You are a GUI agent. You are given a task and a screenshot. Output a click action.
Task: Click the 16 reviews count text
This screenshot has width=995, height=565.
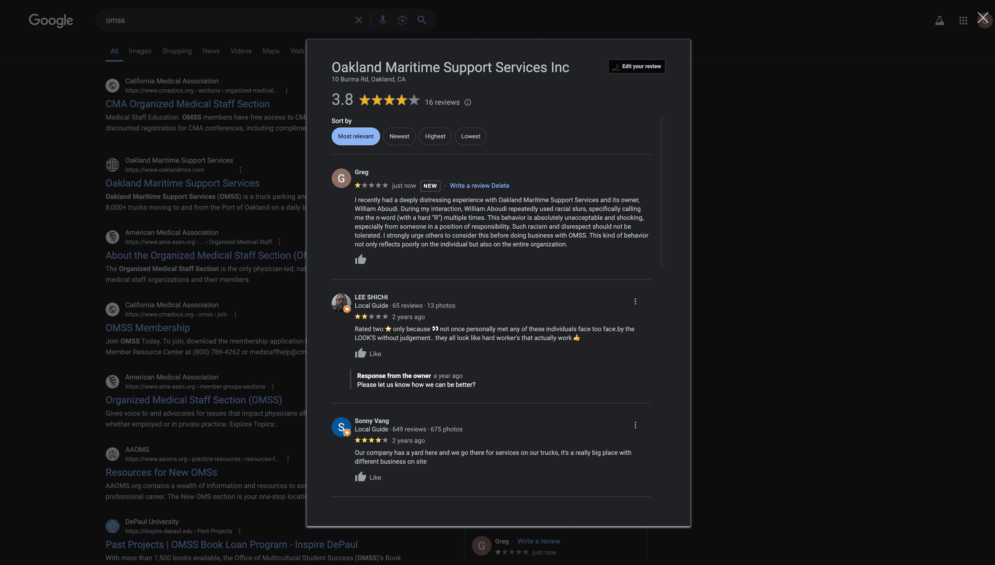[x=442, y=103]
